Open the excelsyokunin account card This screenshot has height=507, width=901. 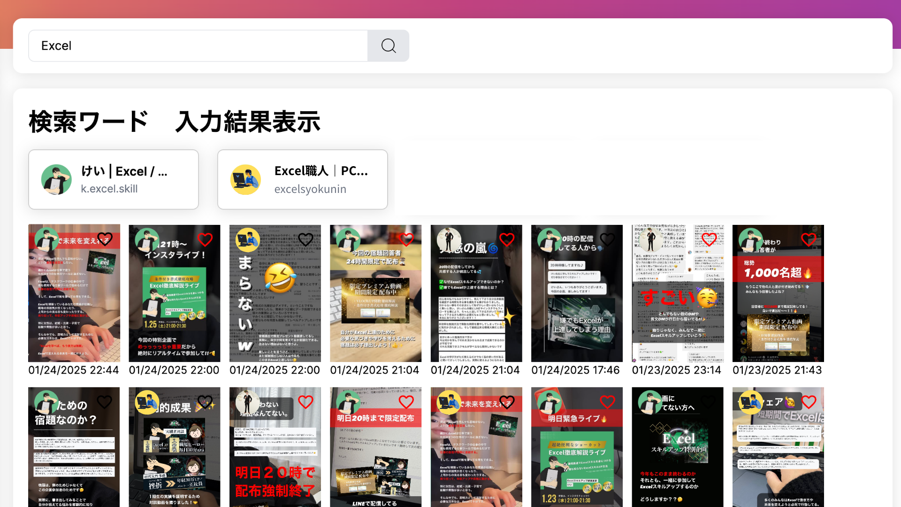click(303, 179)
